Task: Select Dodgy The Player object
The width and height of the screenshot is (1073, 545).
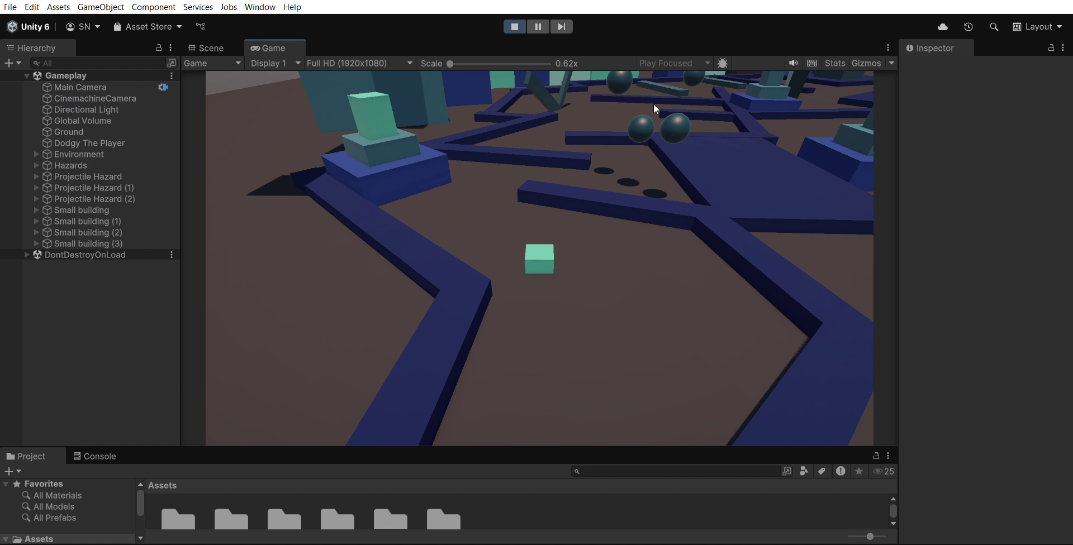Action: click(x=89, y=143)
